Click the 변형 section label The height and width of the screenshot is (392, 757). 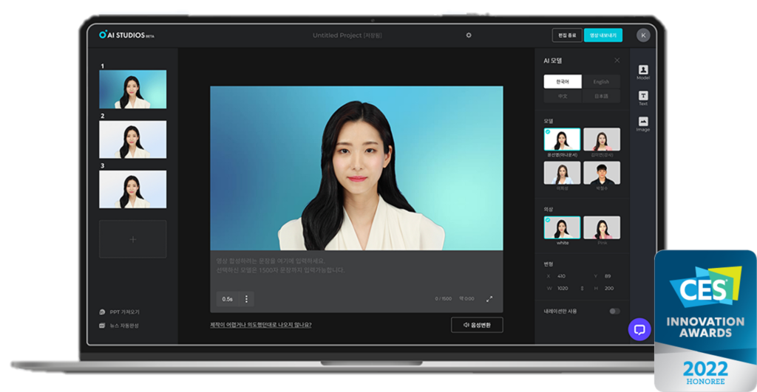pos(549,264)
